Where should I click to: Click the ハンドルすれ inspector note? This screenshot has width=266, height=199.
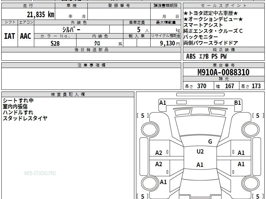point(18,112)
